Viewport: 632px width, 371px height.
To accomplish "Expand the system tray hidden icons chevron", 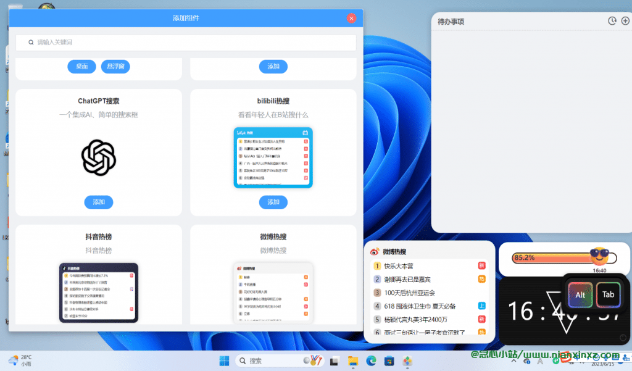I will 513,361.
